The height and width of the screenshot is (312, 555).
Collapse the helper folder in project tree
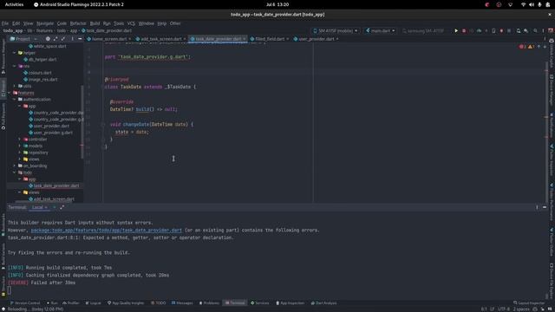(15, 53)
